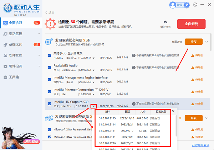Screen dimensions: 214x150
Task: Click the red 全面修复 button
Action: 191,24
